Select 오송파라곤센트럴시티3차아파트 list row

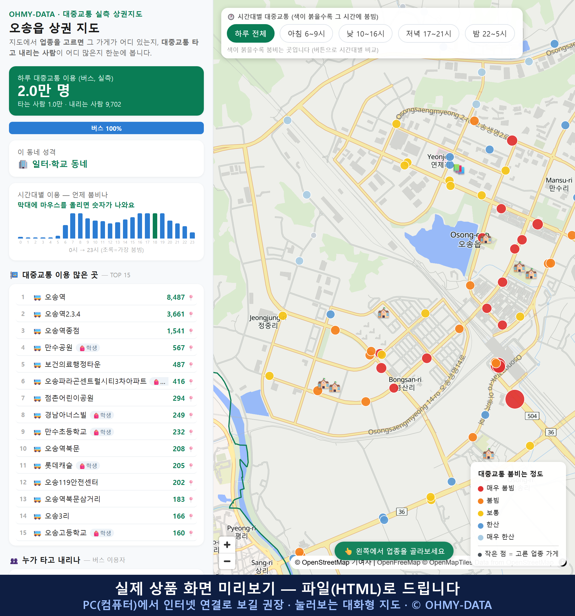pos(106,381)
